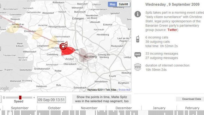This screenshot has height=115, width=204.
Task: Switch map to Satellitt view
Action: coord(123,4)
